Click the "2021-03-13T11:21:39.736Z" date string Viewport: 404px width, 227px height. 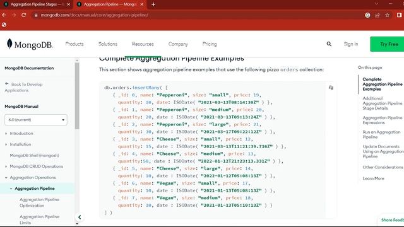click(237, 146)
